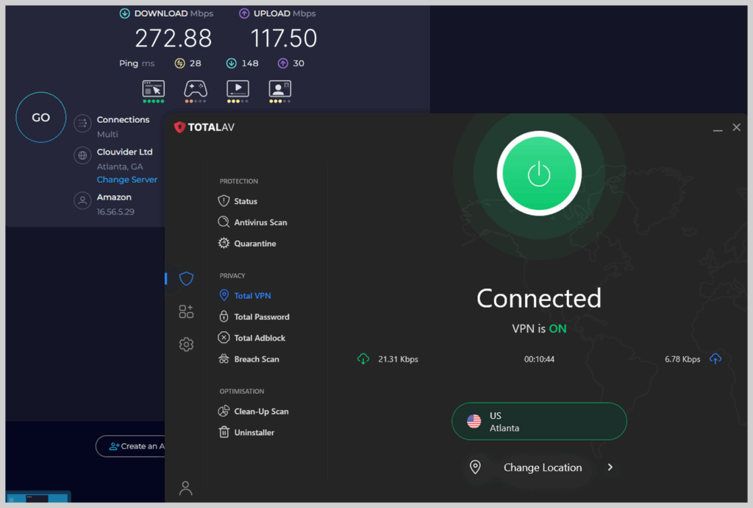Click the Create an Account button in Speedtest

[x=130, y=446]
